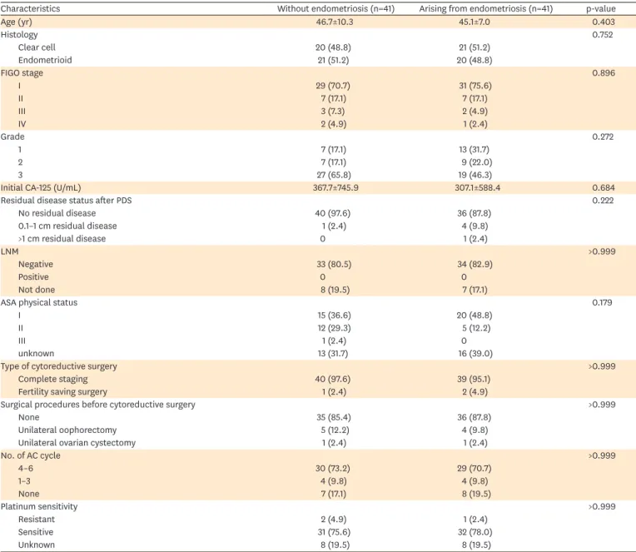Select the 'Platinum sensitivity' row label
636x552 pixels.
tap(39, 506)
